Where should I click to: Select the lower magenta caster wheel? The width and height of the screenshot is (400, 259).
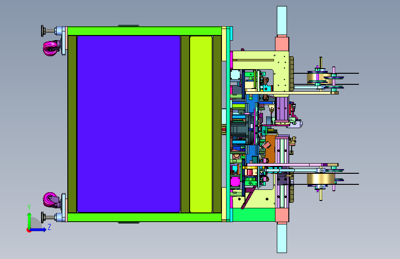[51, 200]
